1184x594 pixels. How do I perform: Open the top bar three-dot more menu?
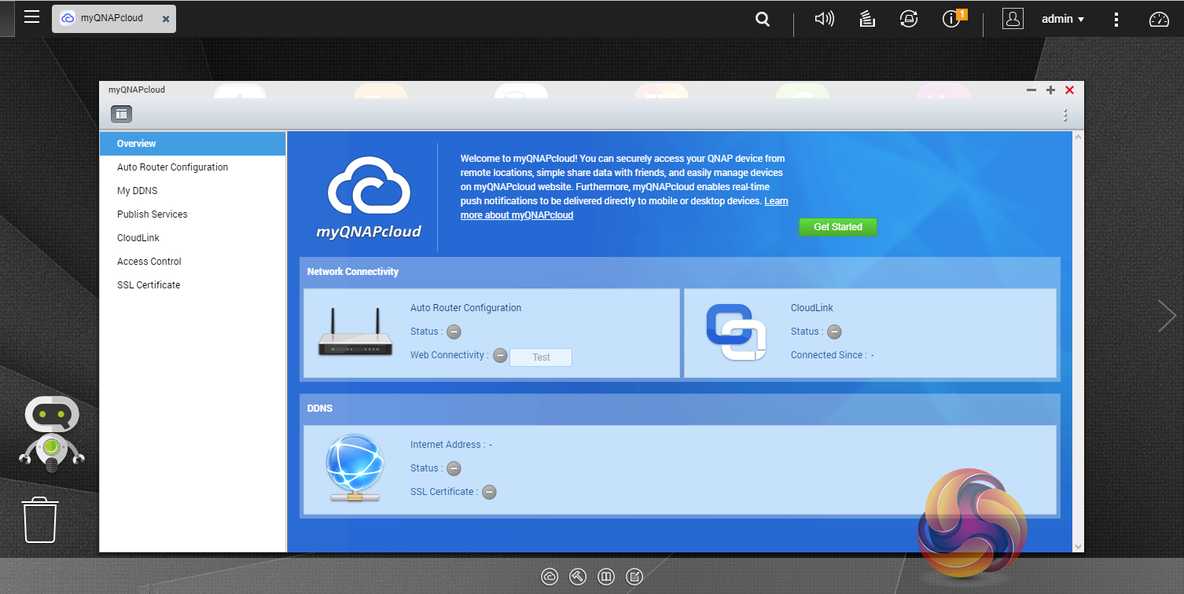coord(1116,19)
